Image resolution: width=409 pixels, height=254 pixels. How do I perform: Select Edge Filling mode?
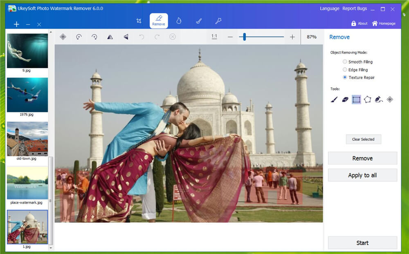tap(345, 70)
